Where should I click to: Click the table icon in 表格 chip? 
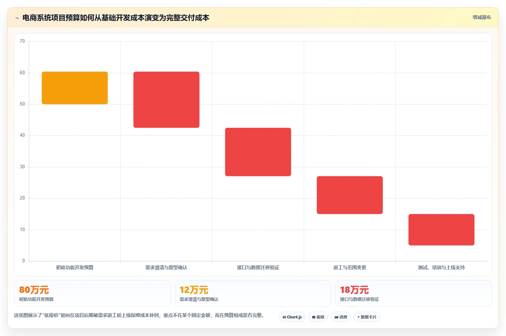tap(314, 317)
